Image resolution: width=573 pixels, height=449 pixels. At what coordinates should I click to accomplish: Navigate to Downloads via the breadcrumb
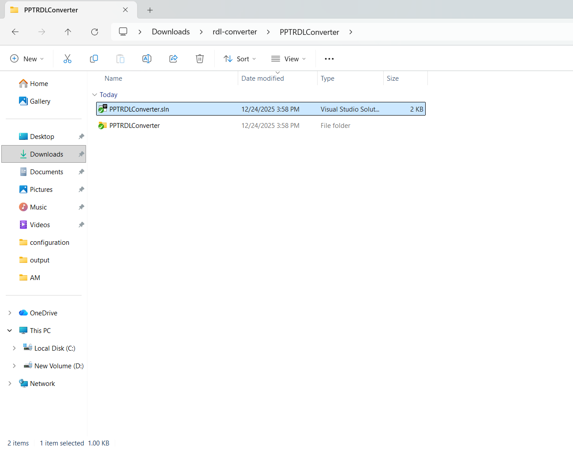(171, 31)
